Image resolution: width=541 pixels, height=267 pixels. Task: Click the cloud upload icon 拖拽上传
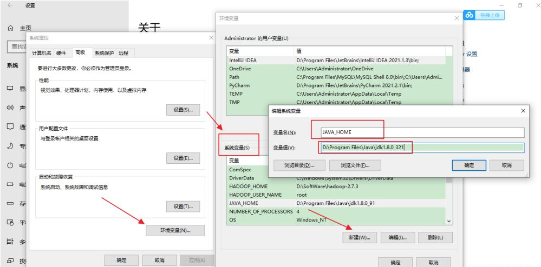[x=469, y=15]
